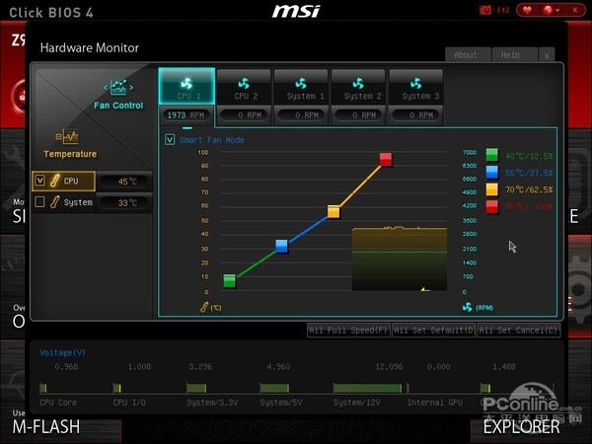The width and height of the screenshot is (592, 444).
Task: Open the System 3 fan tab
Action: click(416, 87)
